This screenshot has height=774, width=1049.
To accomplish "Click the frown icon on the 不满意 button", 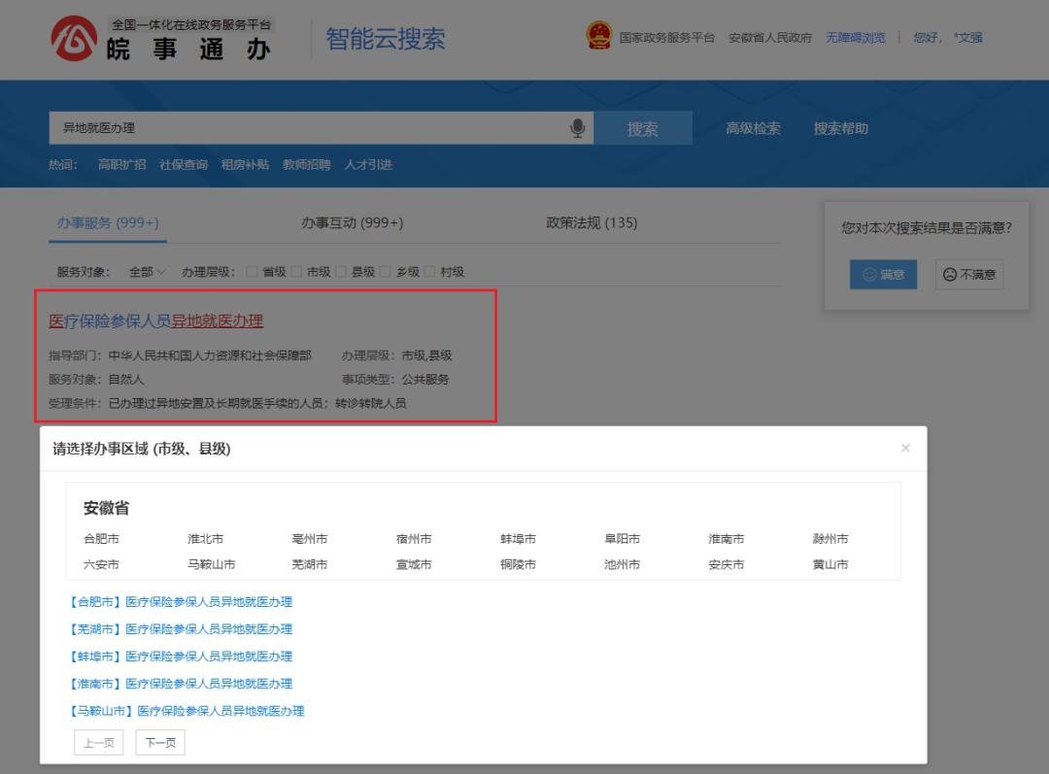I will pos(948,274).
